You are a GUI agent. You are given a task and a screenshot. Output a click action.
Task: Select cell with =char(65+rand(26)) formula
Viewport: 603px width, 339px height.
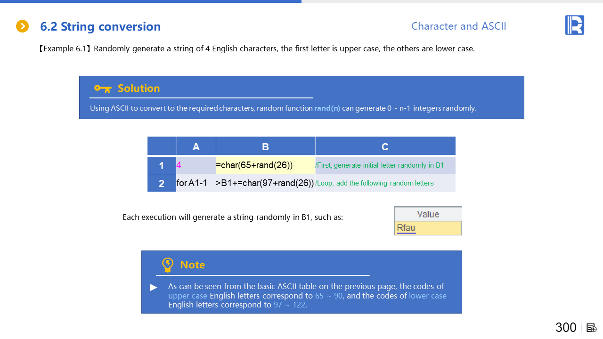tap(265, 165)
